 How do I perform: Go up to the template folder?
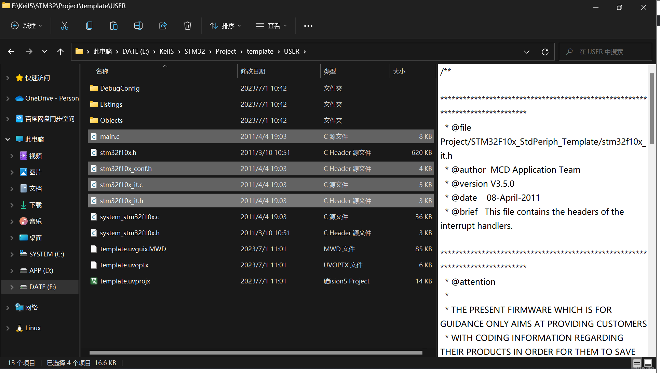60,52
